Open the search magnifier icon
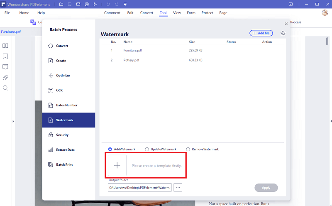 coord(5,88)
